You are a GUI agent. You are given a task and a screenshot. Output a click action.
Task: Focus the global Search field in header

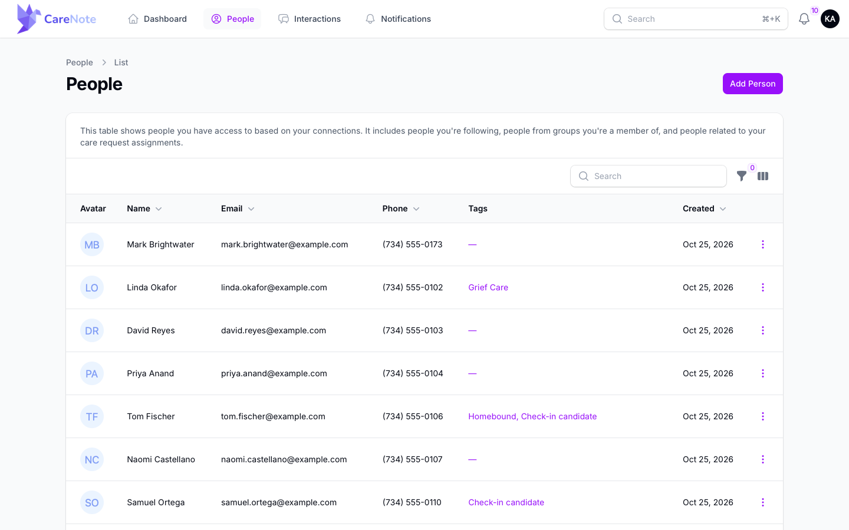(696, 19)
